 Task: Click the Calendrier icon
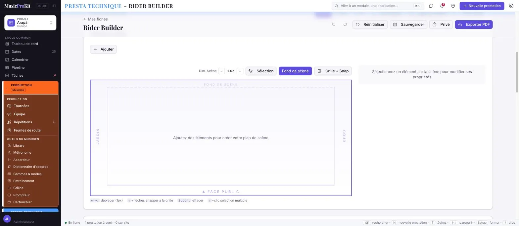tap(7, 60)
